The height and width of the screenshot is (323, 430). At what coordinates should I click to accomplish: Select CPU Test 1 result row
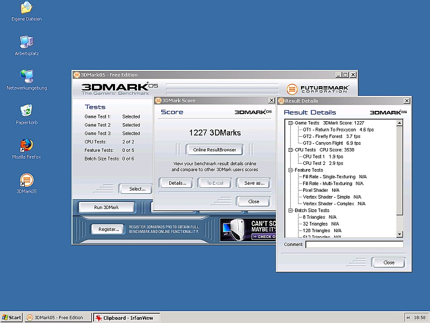pos(323,157)
